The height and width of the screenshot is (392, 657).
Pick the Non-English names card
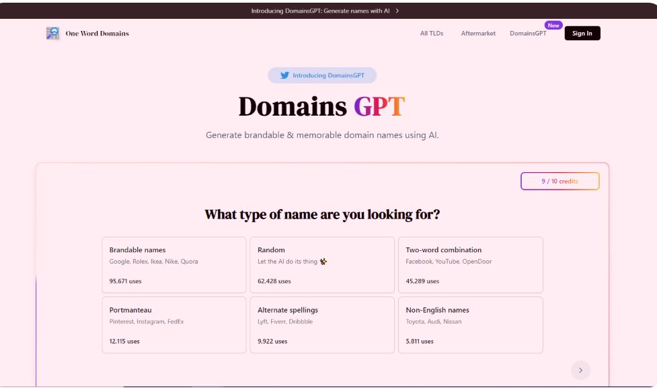pos(471,325)
